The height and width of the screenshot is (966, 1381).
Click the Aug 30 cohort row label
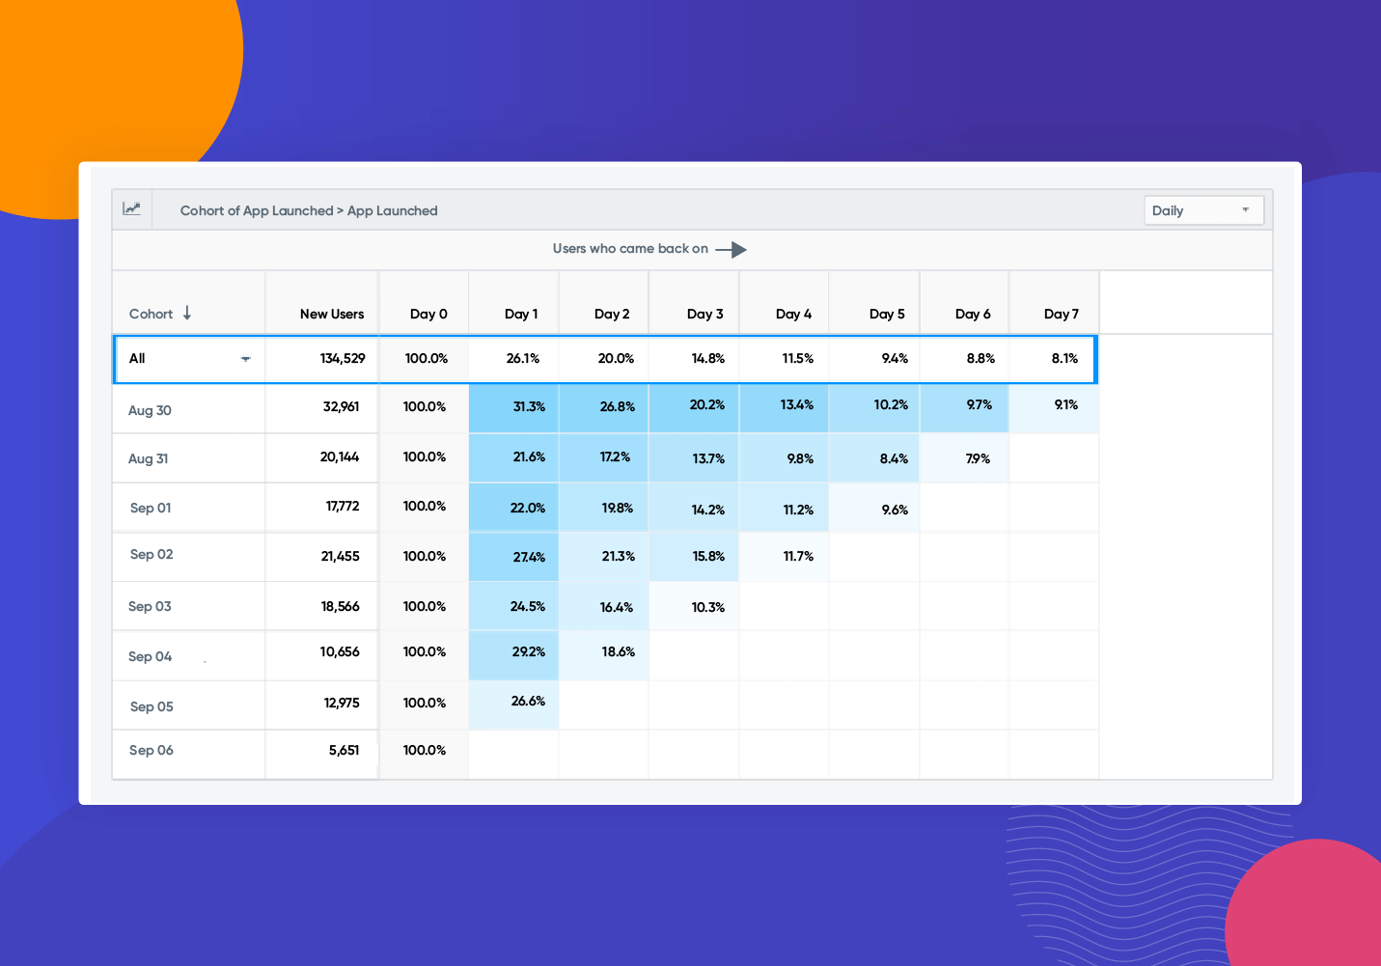tap(150, 410)
